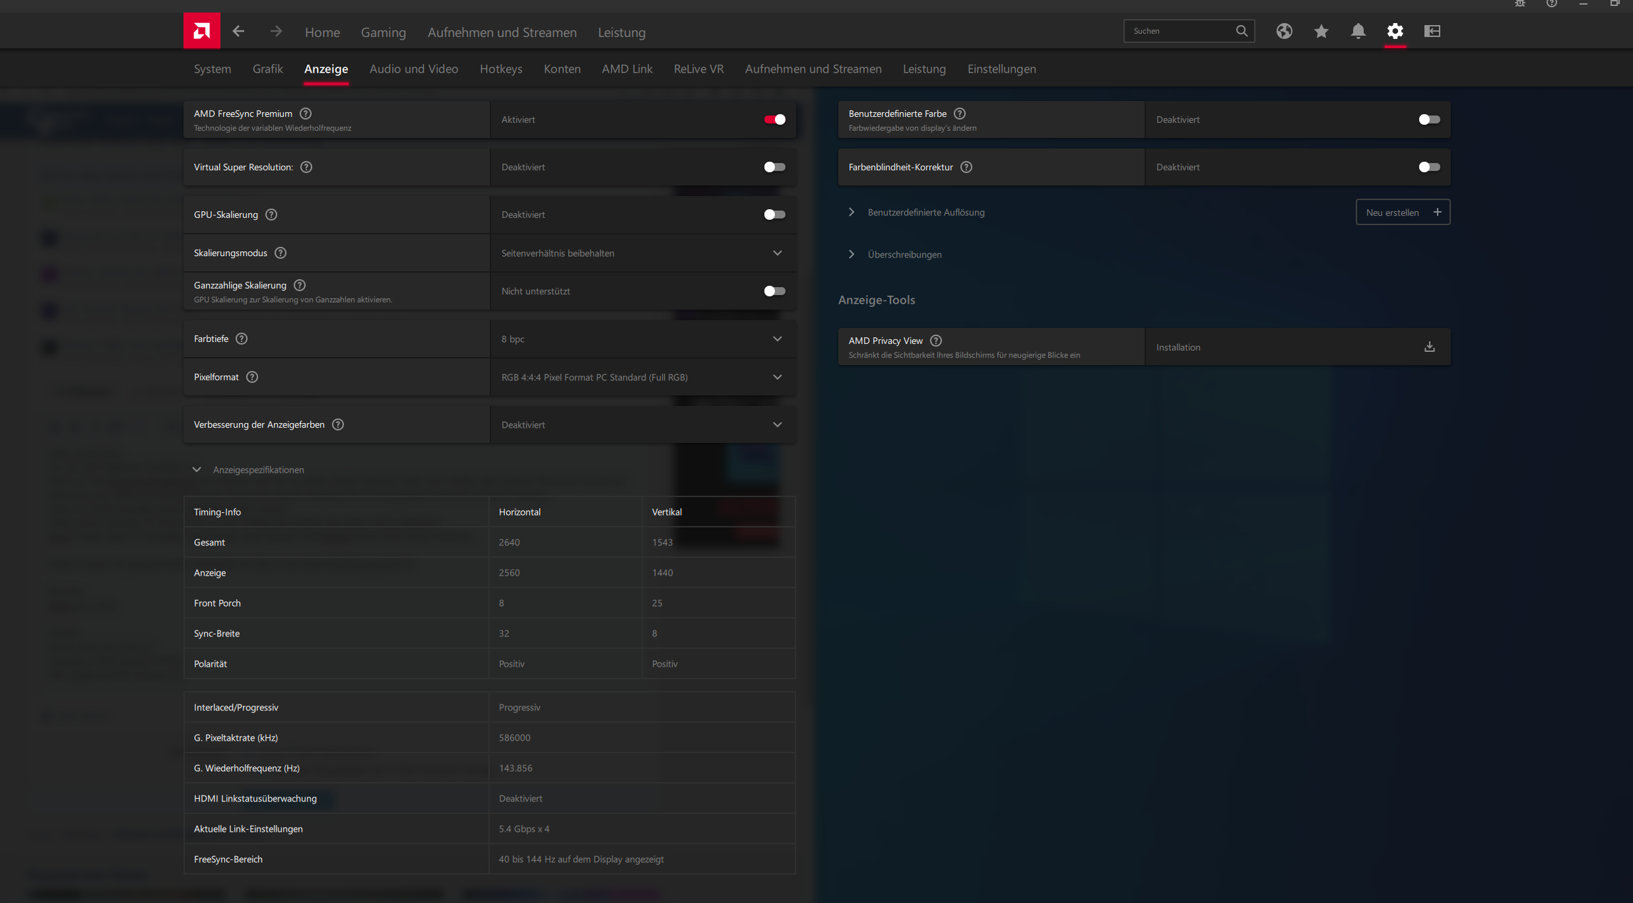Switch to the Grafik tab
This screenshot has width=1633, height=903.
267,69
